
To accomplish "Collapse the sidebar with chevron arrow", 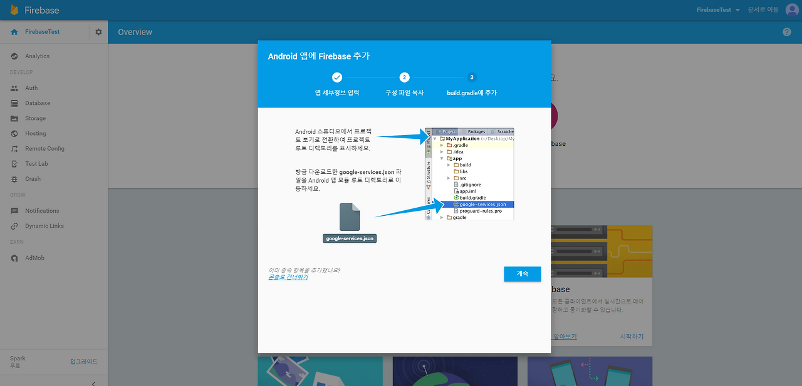I will coord(93,383).
